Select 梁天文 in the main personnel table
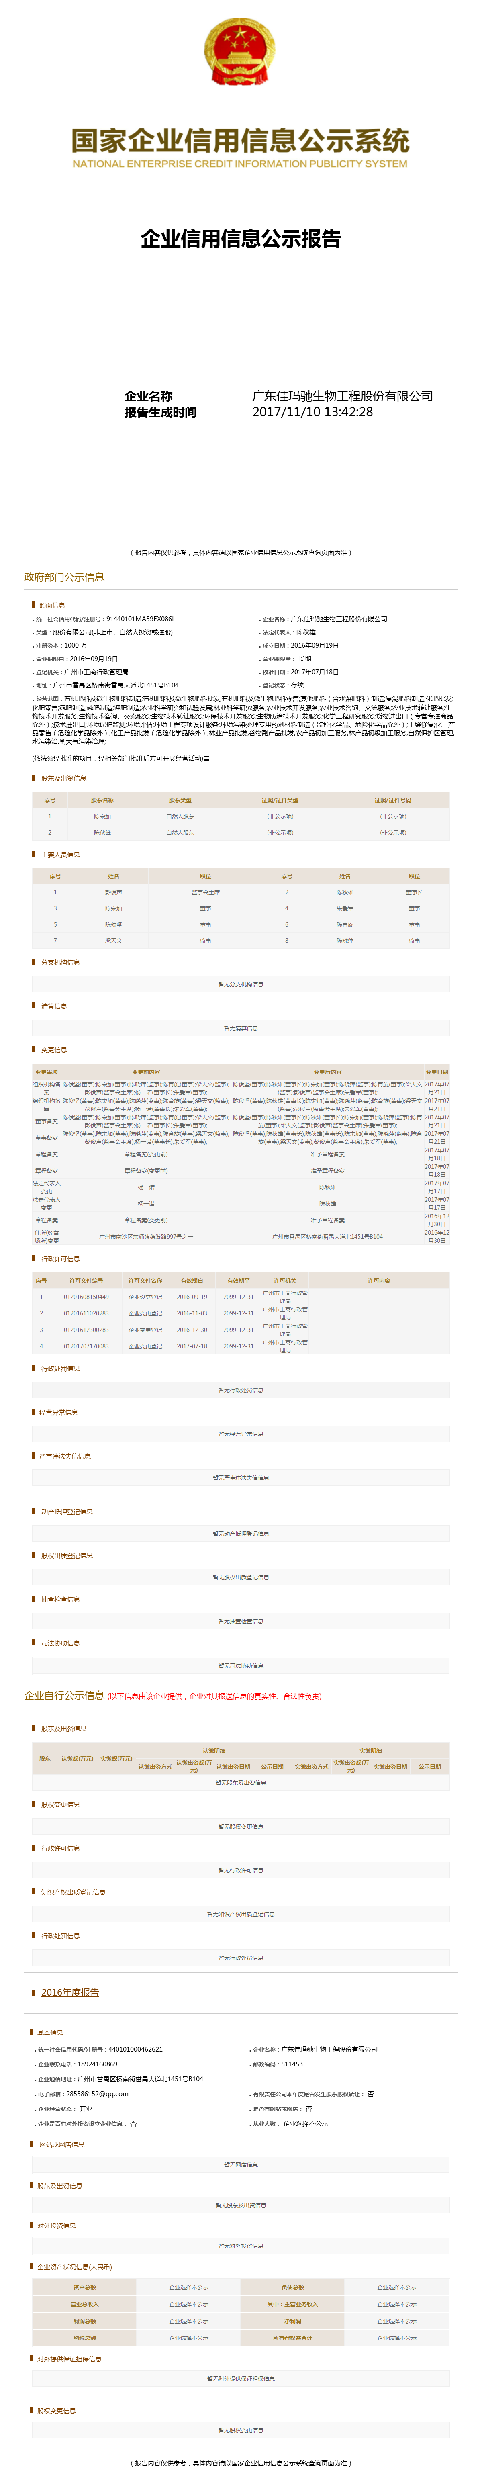 click(x=113, y=941)
